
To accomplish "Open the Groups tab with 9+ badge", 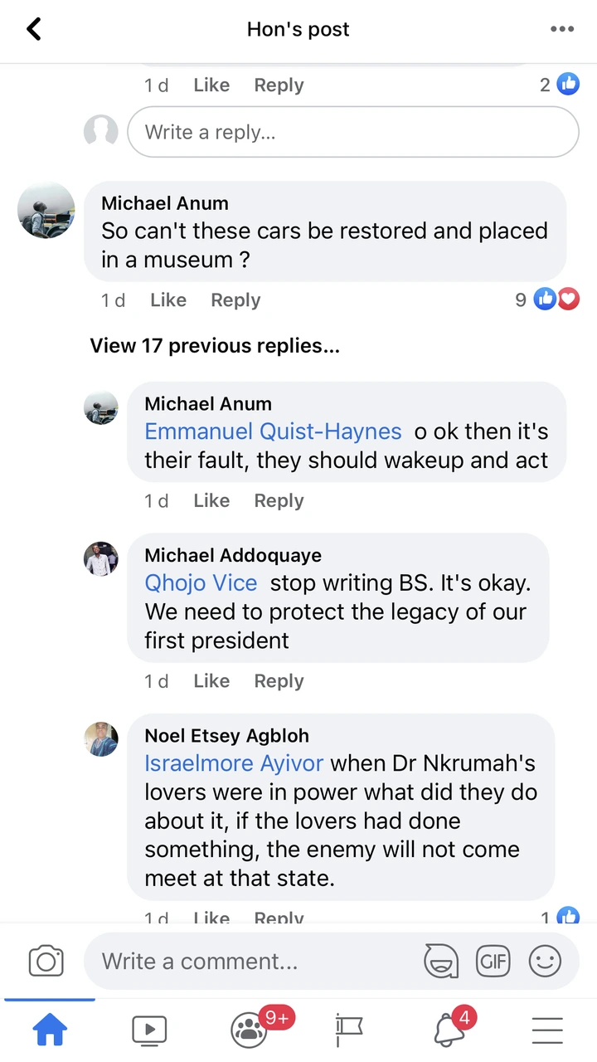I will click(x=249, y=1030).
